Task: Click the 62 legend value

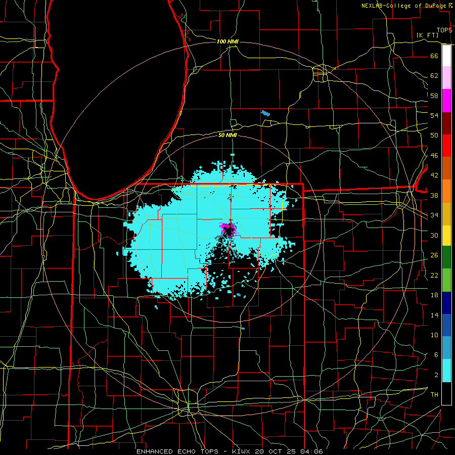Action: click(x=434, y=76)
